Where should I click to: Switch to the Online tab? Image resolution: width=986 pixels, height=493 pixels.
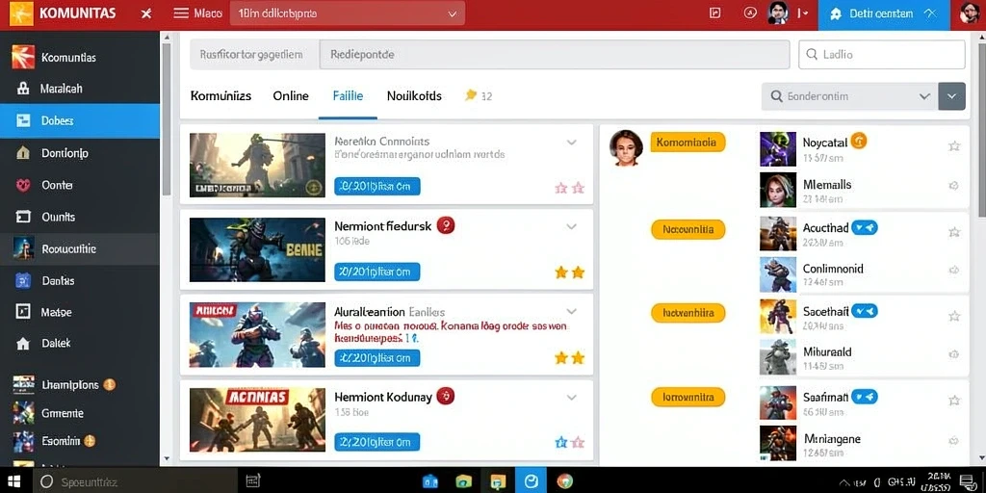pyautogui.click(x=291, y=96)
